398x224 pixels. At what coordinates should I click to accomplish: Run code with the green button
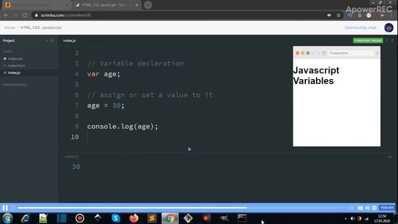(x=368, y=40)
